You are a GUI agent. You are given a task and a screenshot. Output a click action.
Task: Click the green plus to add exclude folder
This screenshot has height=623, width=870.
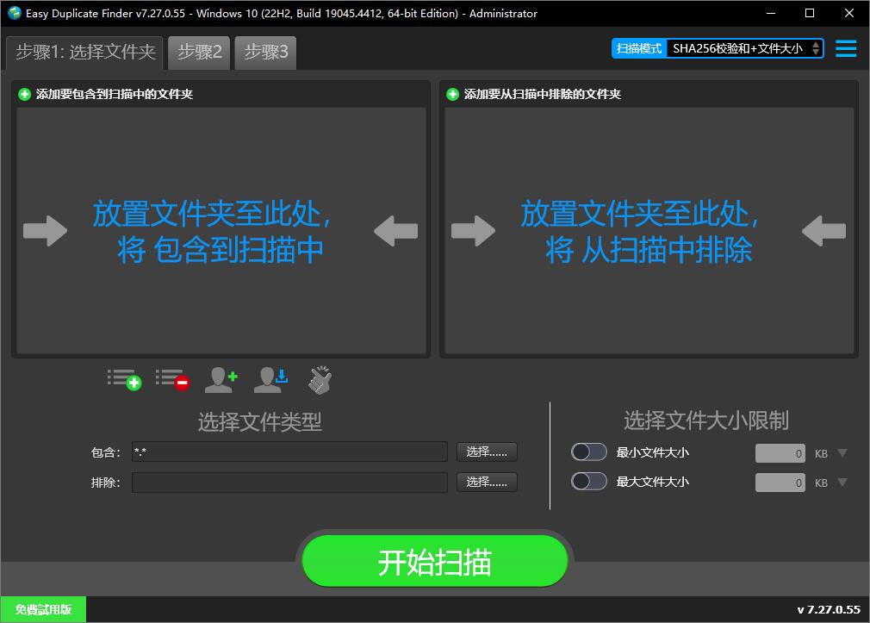[451, 94]
